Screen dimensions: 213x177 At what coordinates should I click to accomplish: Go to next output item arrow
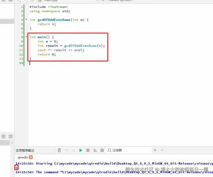tap(74, 150)
